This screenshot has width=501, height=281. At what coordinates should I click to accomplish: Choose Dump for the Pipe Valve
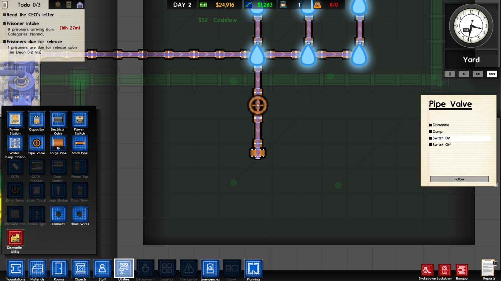click(x=460, y=131)
